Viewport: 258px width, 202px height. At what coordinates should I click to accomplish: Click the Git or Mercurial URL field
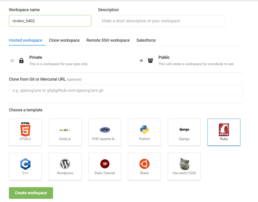click(126, 90)
